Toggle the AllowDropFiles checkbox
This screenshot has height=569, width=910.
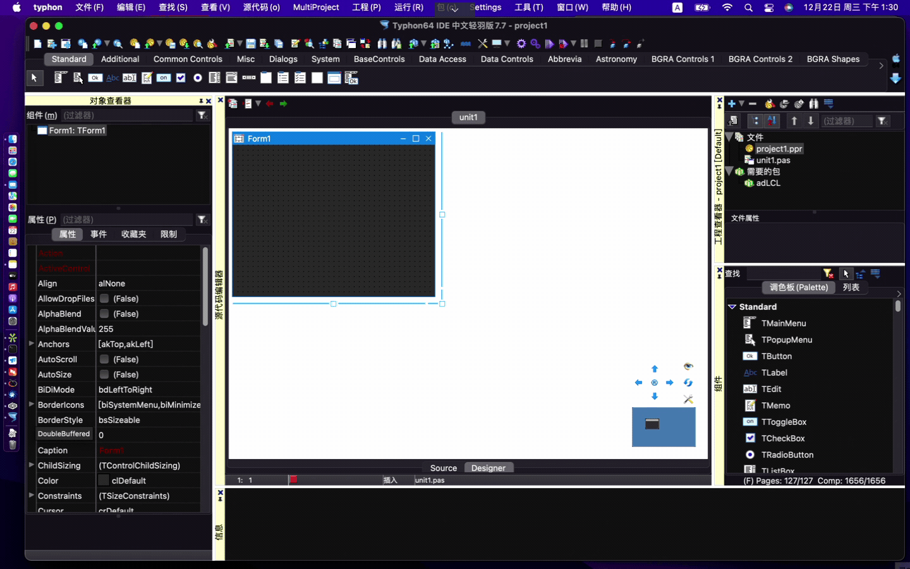tap(104, 298)
